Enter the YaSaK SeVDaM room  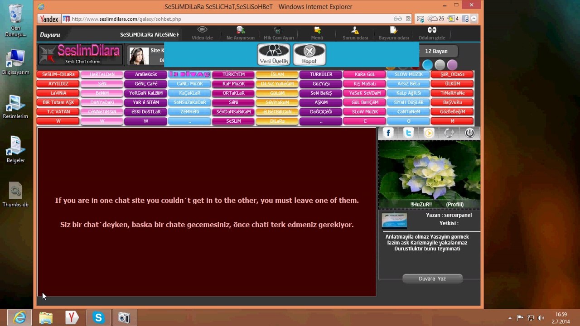pyautogui.click(x=365, y=93)
